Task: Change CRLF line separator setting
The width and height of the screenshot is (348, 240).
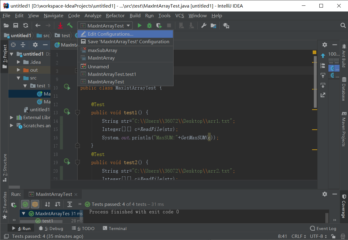Action: [299, 236]
